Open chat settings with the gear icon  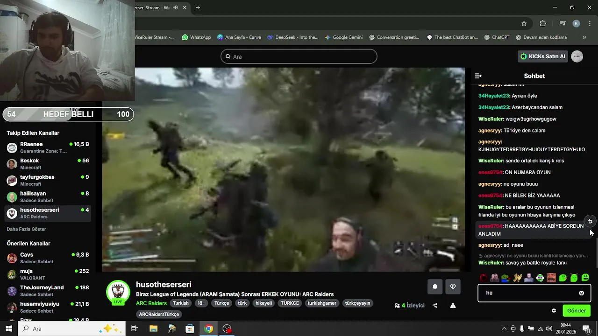pyautogui.click(x=554, y=311)
